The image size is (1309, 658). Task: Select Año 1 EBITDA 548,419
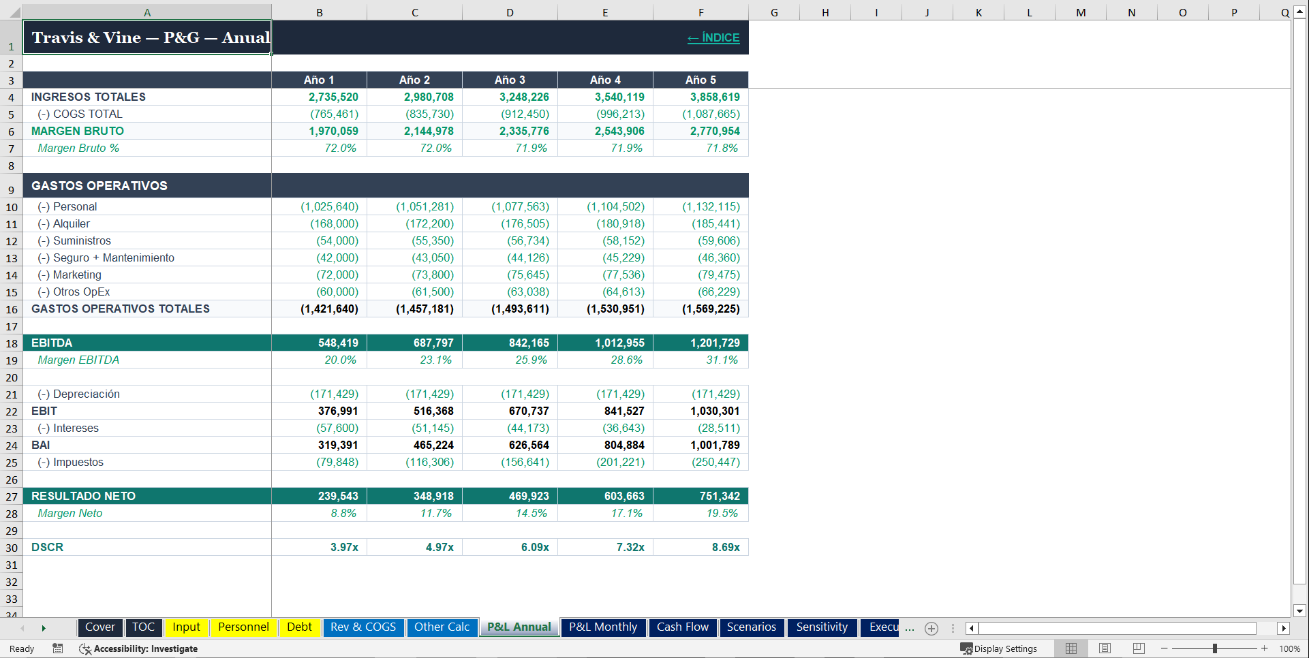320,343
